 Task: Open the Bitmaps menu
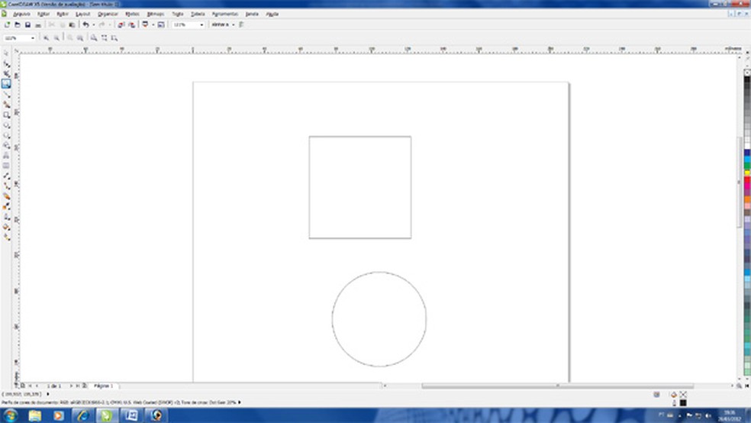tap(155, 15)
